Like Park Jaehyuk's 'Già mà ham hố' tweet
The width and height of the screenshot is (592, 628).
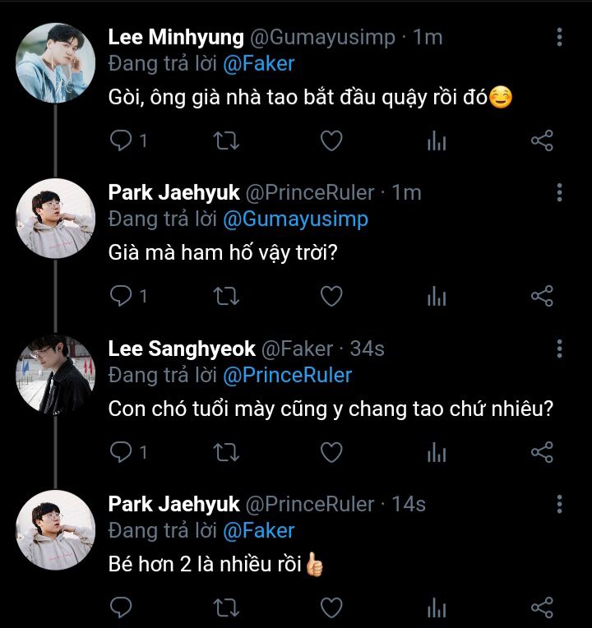[331, 297]
